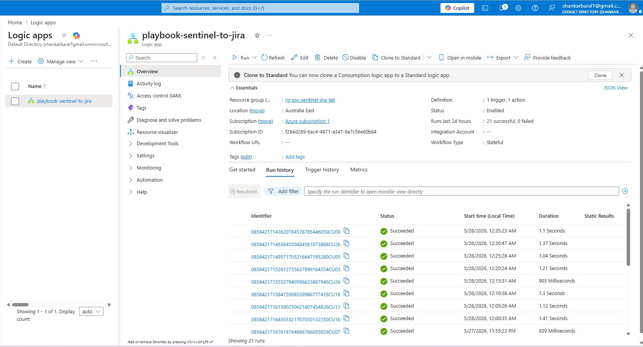Screen dimensions: 643x347
Task: Click the expand/collapse groups arrows icon
Action: coord(203,58)
